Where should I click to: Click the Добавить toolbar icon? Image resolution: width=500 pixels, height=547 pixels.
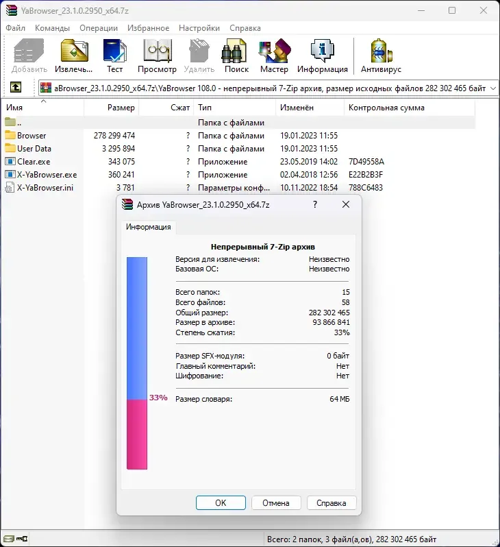29,56
